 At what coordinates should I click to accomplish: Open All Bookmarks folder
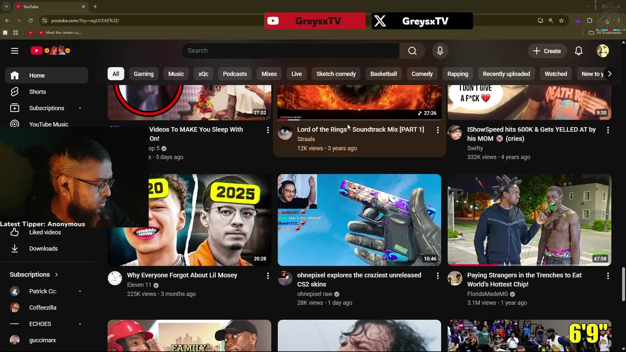605,33
